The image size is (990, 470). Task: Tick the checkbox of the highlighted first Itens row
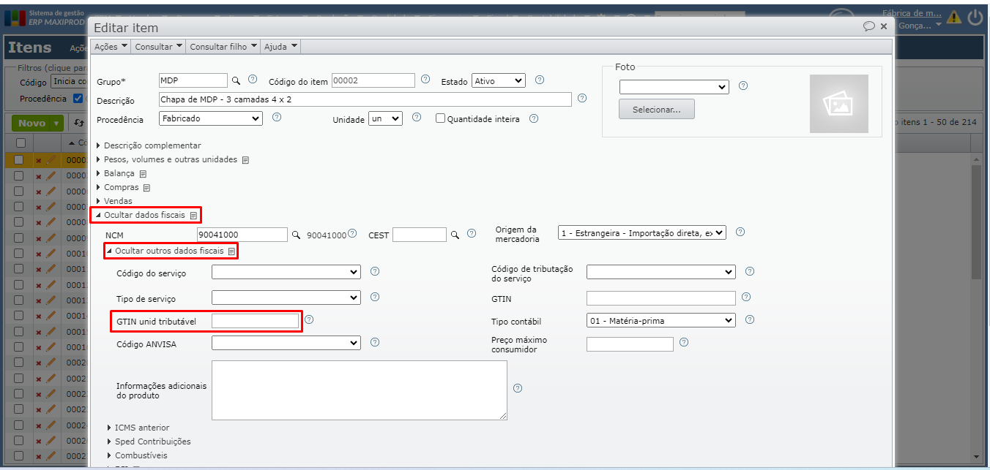pyautogui.click(x=19, y=160)
